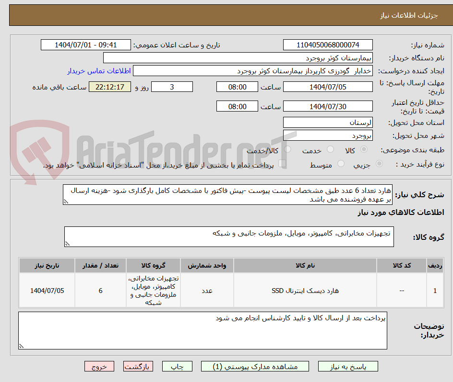Click the شماره نیاز field 1104050068000074
Viewport: 453px width, 382px height.
click(328, 45)
